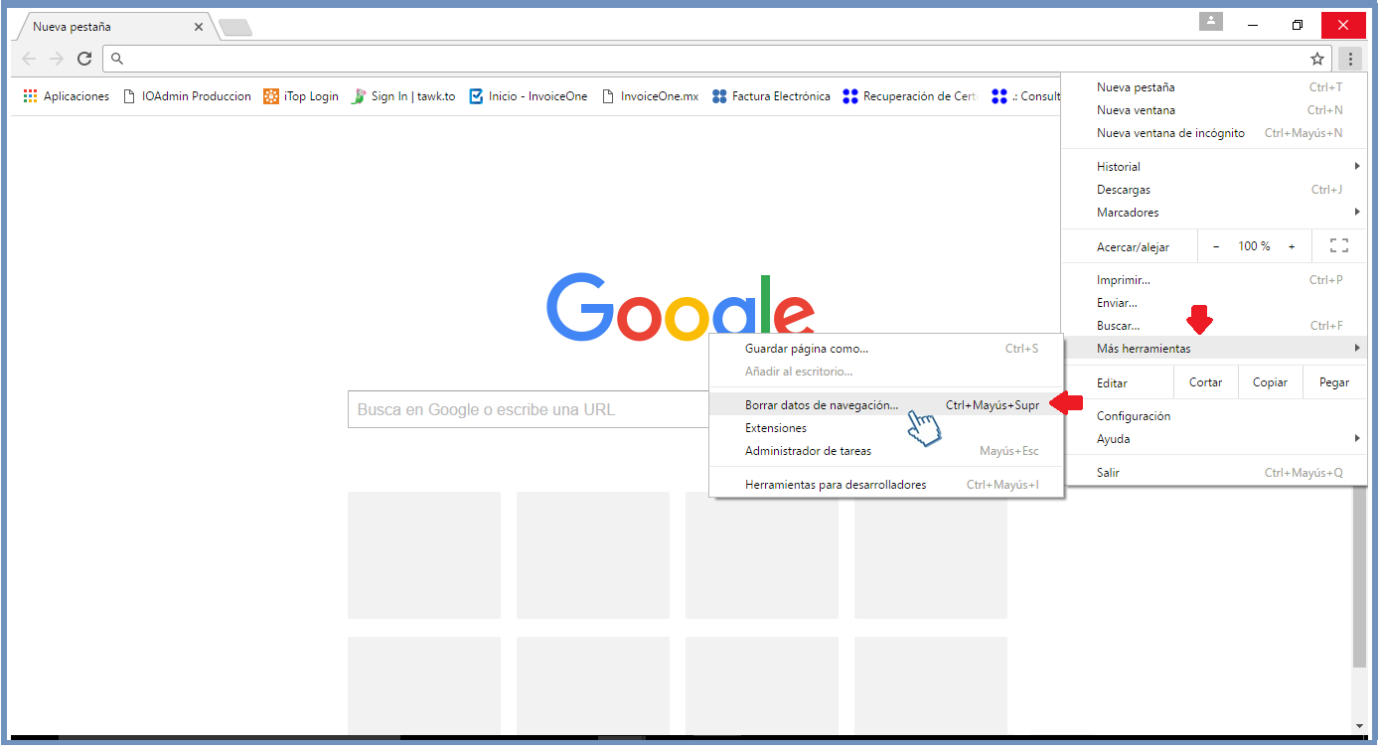This screenshot has height=748, width=1381.
Task: Open the iTop Login bookmark
Action: [x=301, y=96]
